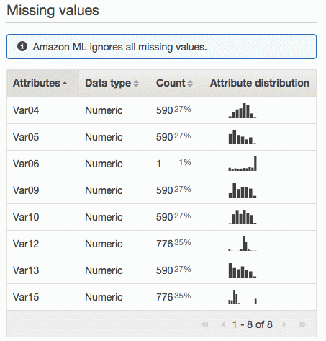Select the Var04 attribute name
Image resolution: width=326 pixels, height=341 pixels.
pos(26,110)
